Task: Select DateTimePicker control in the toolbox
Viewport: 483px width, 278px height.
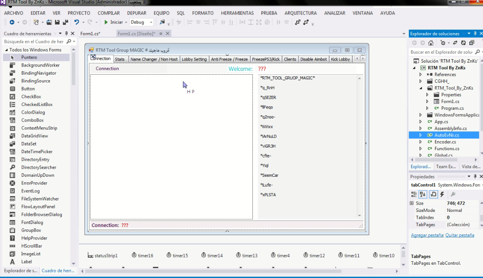Action: pos(36,151)
